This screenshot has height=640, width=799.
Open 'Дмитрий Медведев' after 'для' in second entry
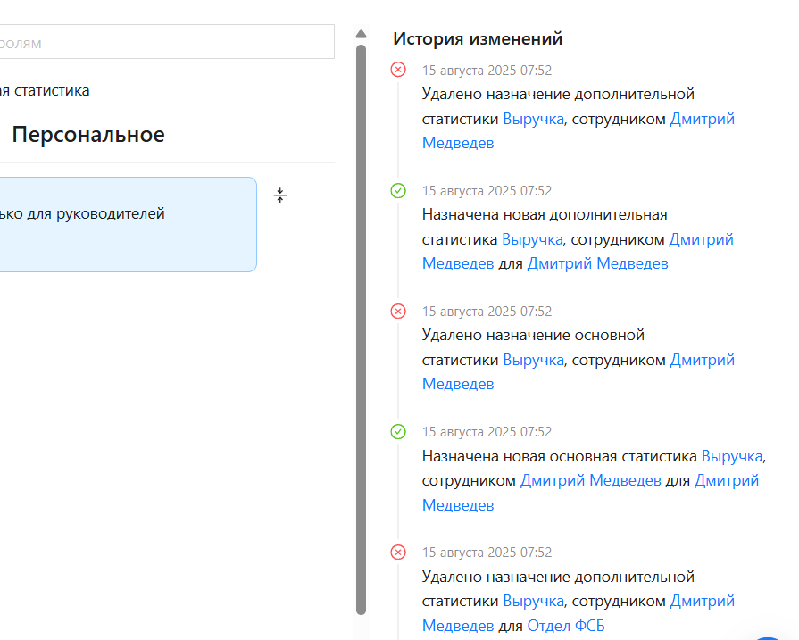[597, 263]
